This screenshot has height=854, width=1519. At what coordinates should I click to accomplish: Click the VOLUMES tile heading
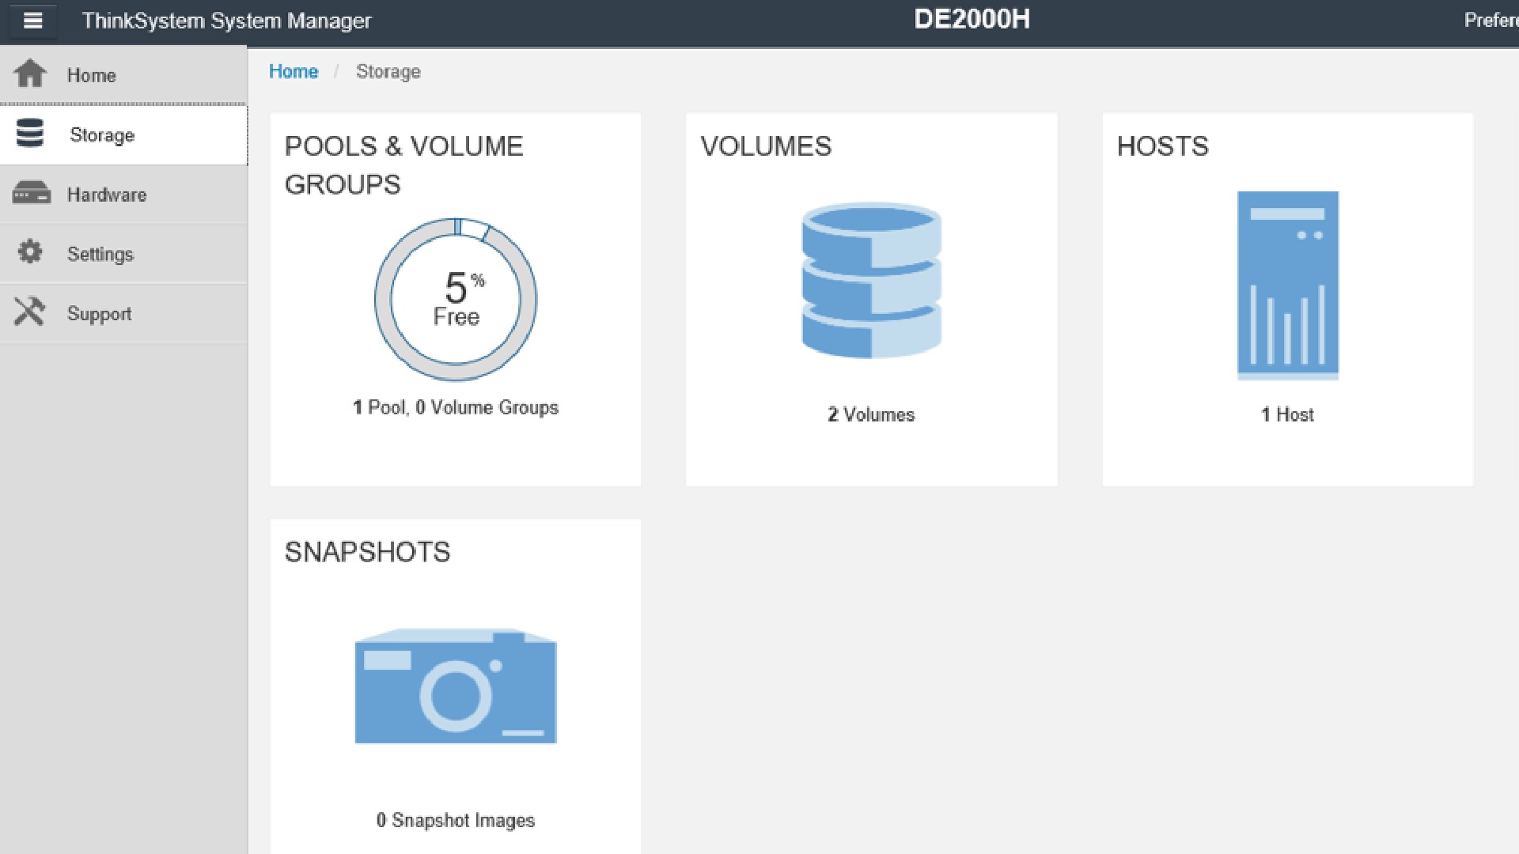[x=766, y=146]
